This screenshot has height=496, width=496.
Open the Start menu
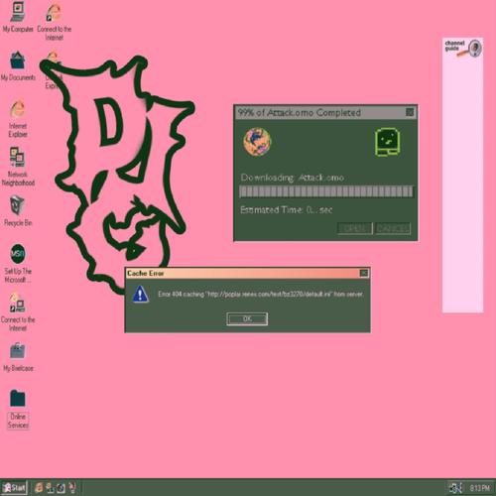14,488
